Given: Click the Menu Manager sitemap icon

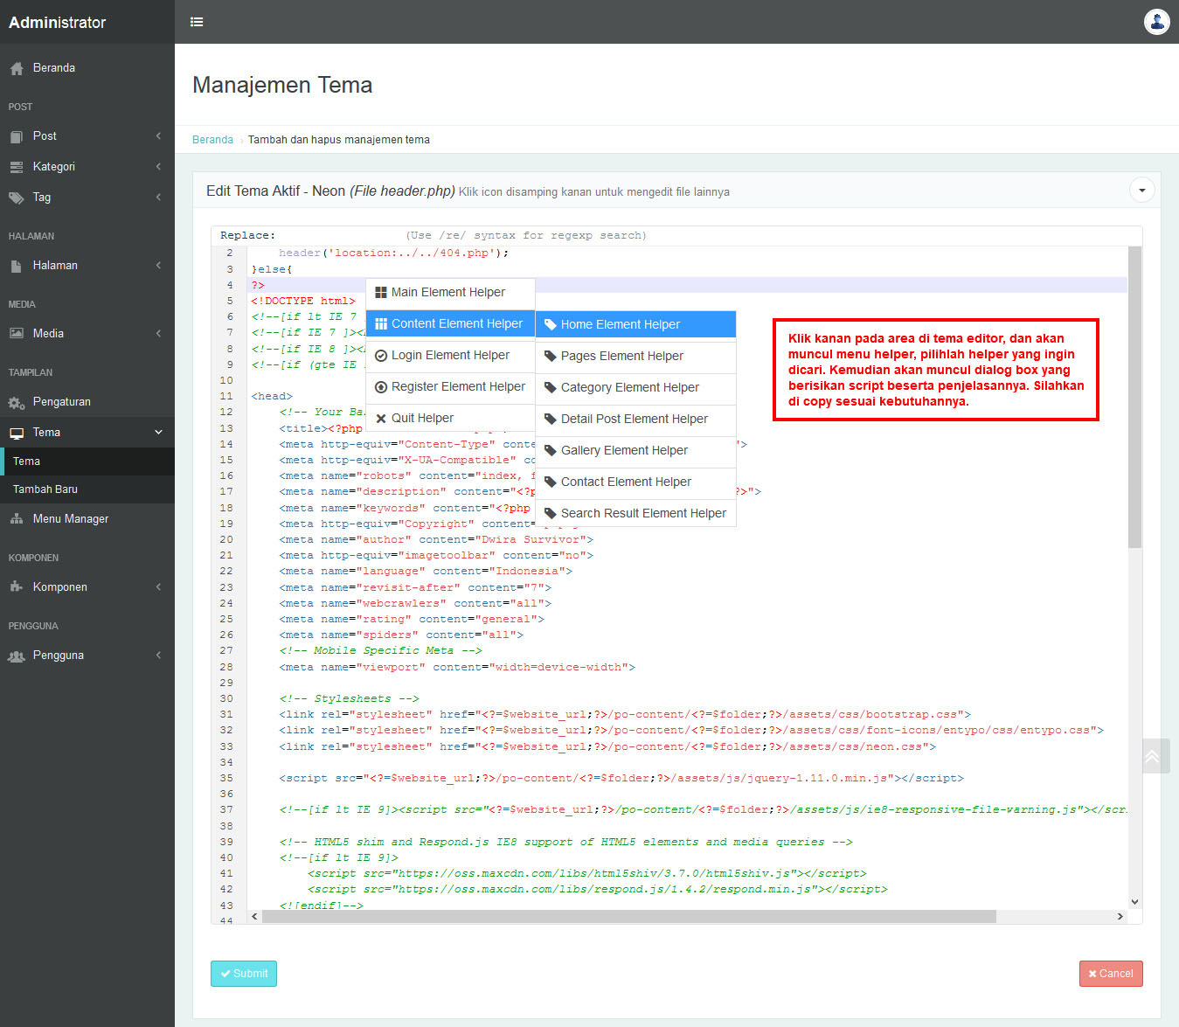Looking at the screenshot, I should 17,519.
